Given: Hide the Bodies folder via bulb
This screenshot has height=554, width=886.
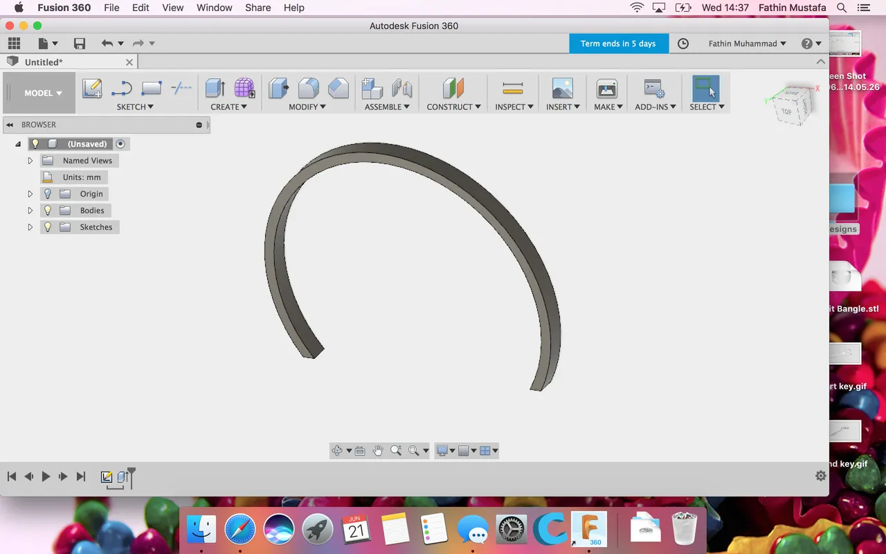Looking at the screenshot, I should pos(48,211).
